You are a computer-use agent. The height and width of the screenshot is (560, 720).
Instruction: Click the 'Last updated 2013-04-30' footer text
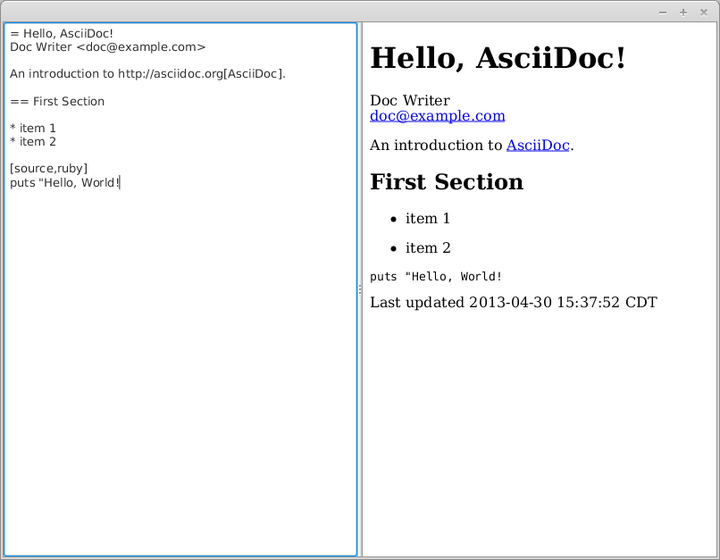(514, 303)
